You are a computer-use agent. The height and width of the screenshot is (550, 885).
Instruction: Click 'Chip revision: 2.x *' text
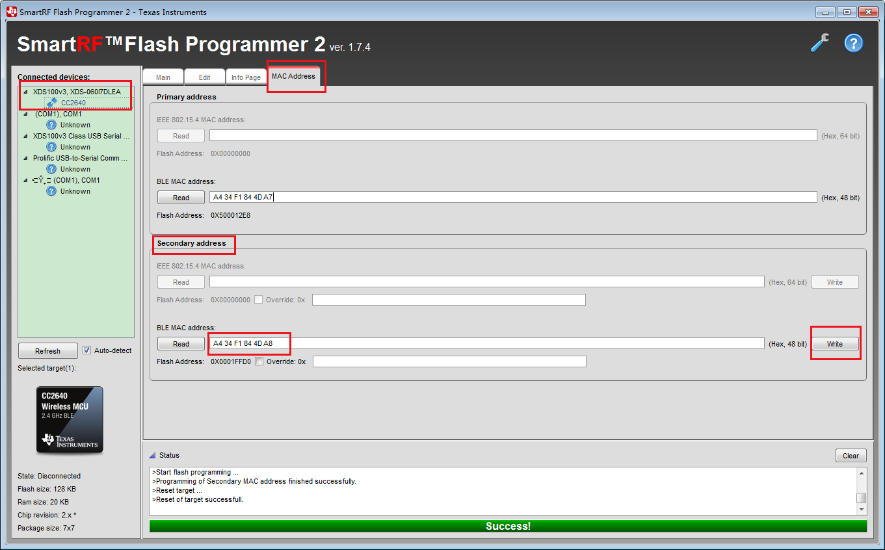(47, 515)
